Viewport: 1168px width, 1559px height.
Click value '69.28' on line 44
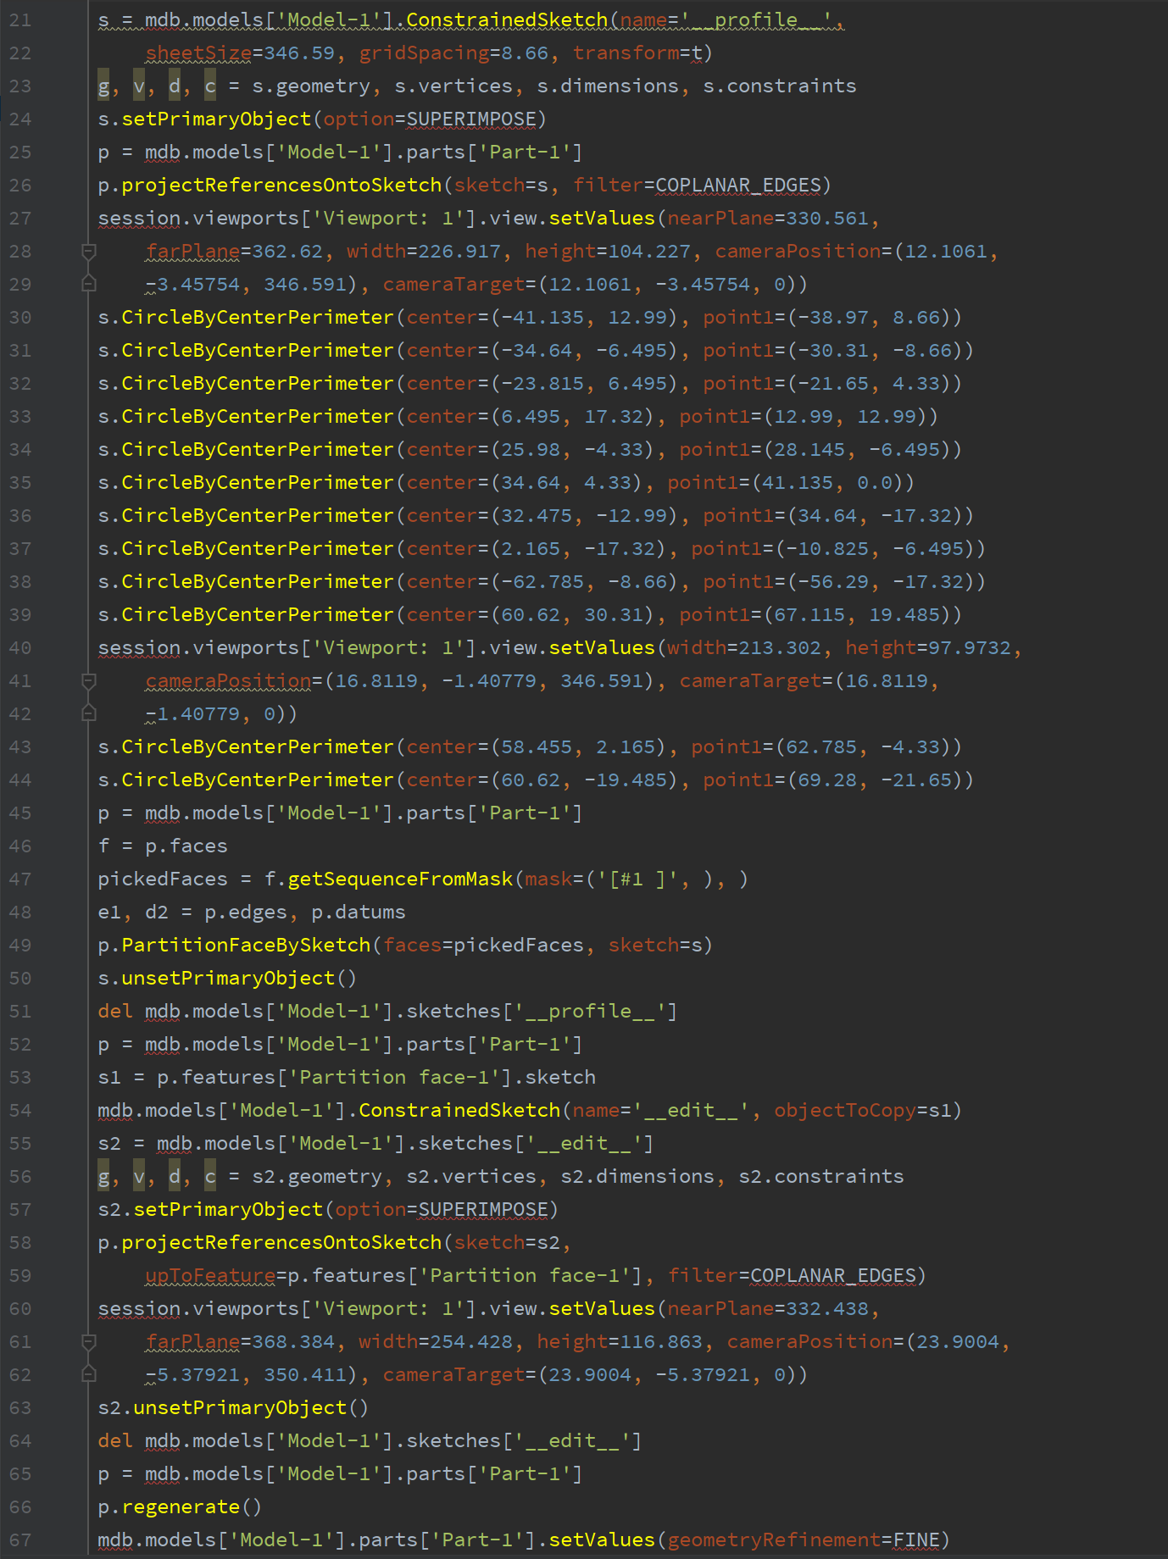[827, 779]
